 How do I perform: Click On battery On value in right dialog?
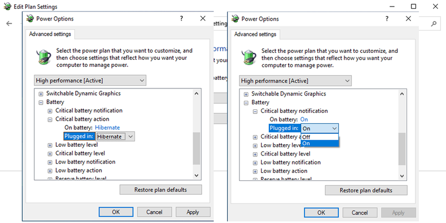tap(304, 119)
